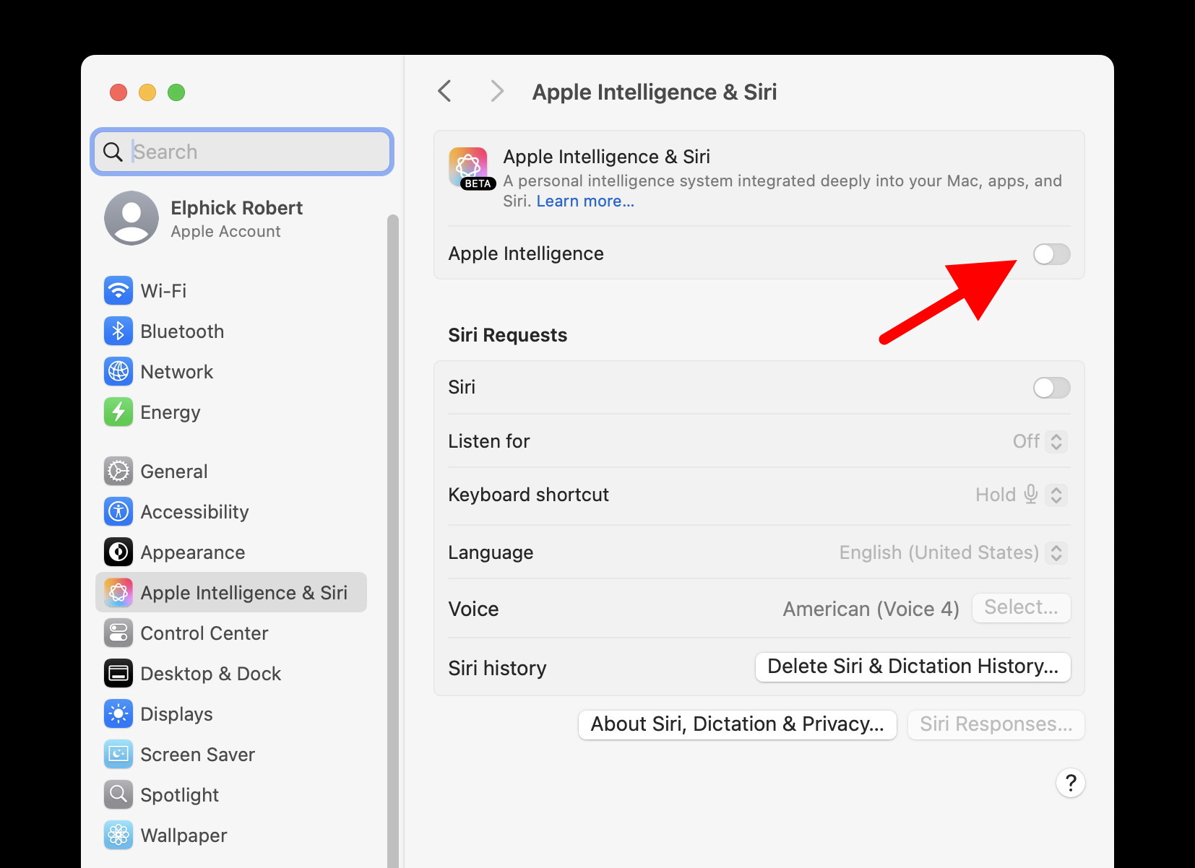
Task: Open Screen Saver settings
Action: point(231,755)
